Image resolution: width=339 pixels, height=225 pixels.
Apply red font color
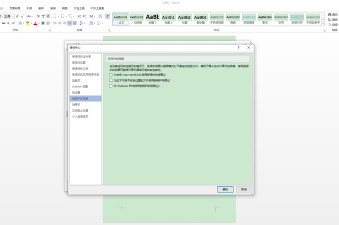click(36, 23)
